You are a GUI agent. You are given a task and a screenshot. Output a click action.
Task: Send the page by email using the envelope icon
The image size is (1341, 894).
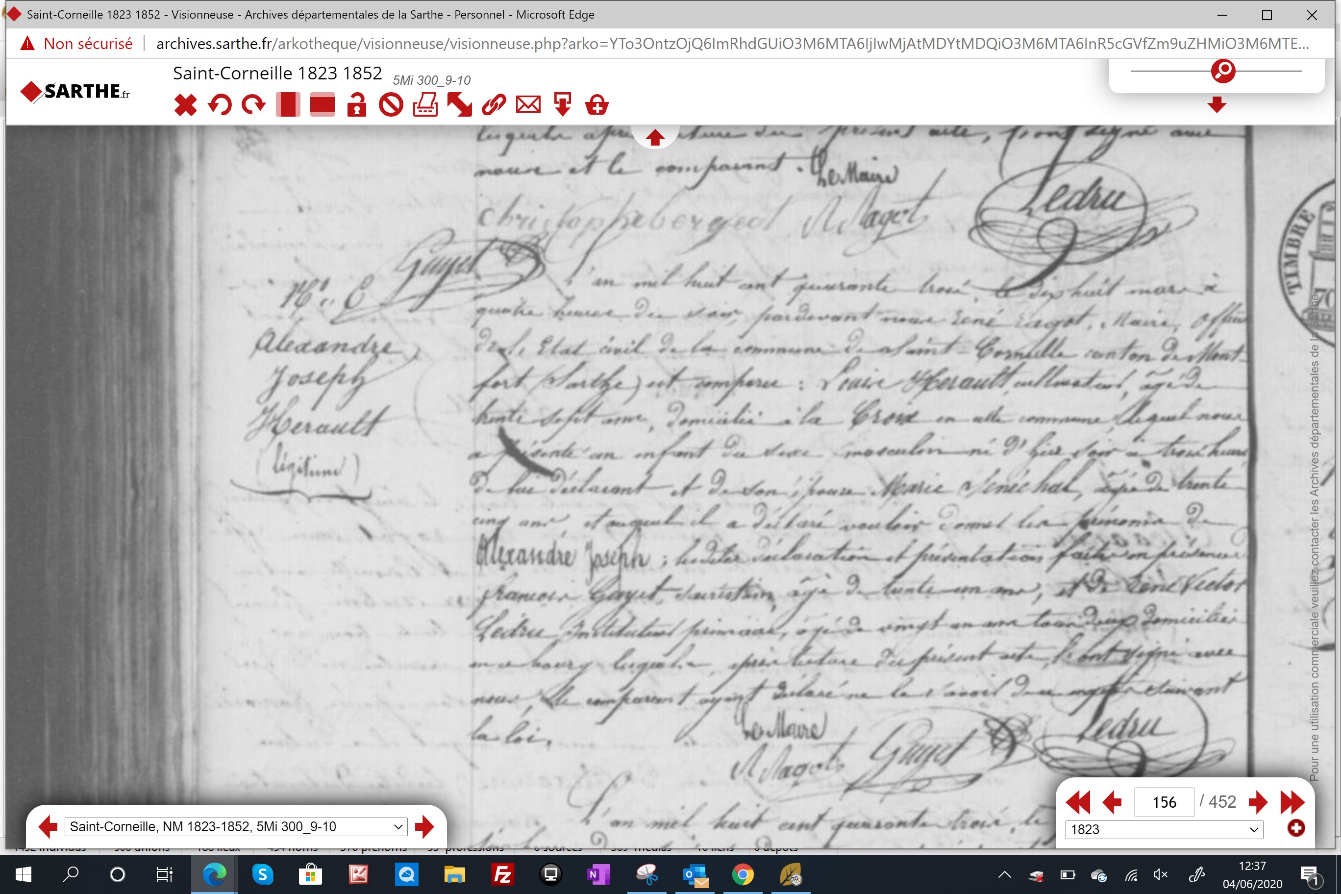pyautogui.click(x=528, y=105)
